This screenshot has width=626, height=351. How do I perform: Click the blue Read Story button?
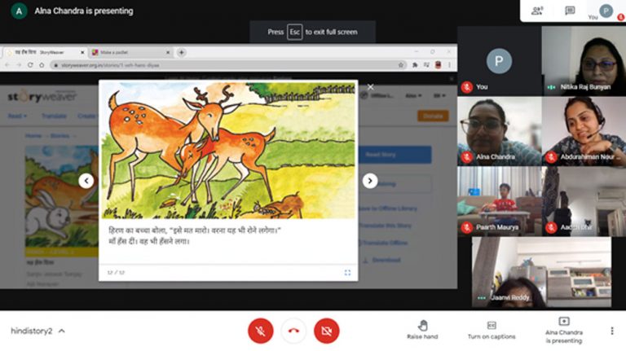[x=395, y=155]
